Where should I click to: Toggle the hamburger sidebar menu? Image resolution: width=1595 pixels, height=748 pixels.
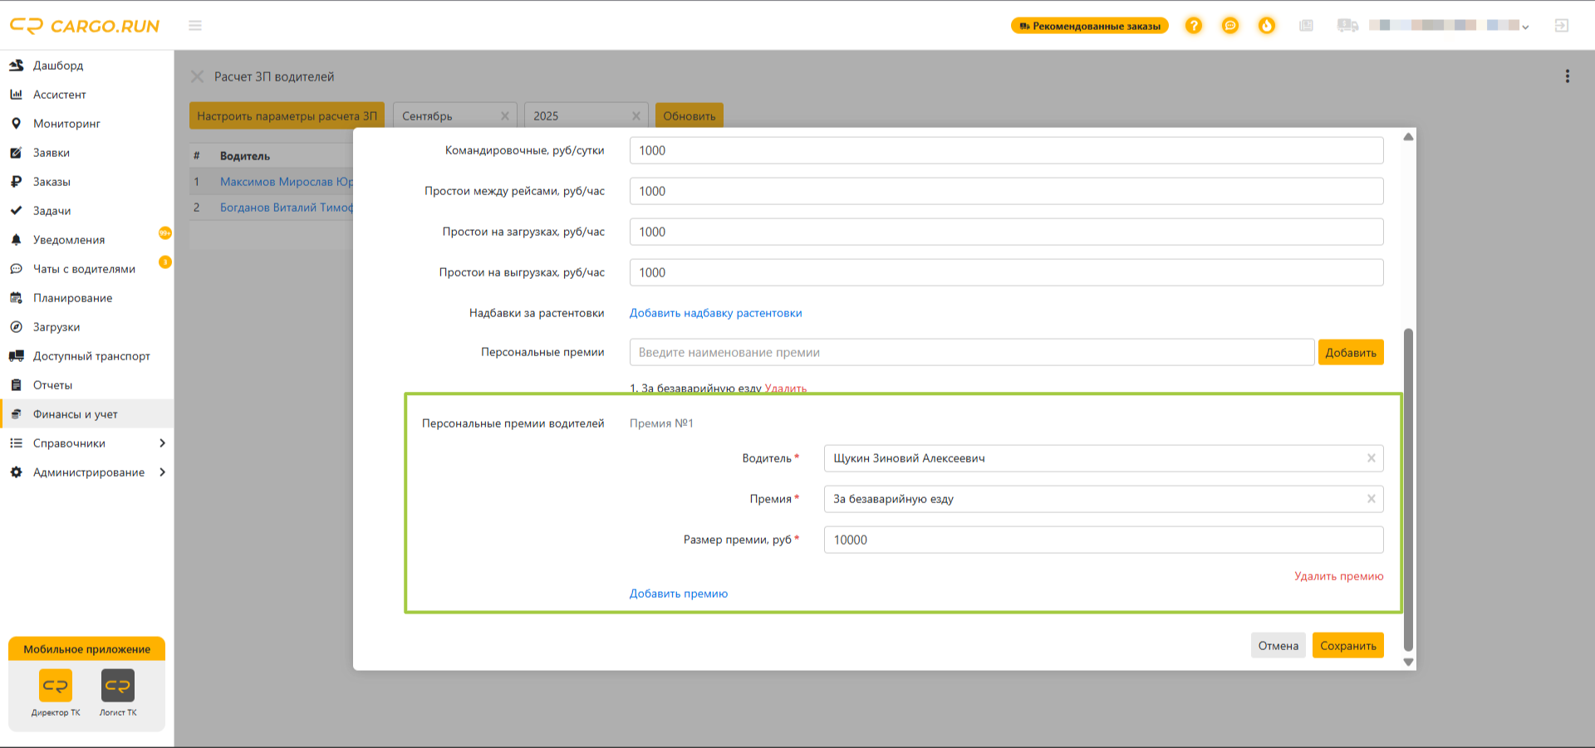(x=195, y=26)
